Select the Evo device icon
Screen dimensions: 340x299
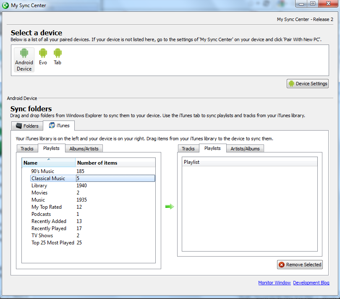[43, 55]
